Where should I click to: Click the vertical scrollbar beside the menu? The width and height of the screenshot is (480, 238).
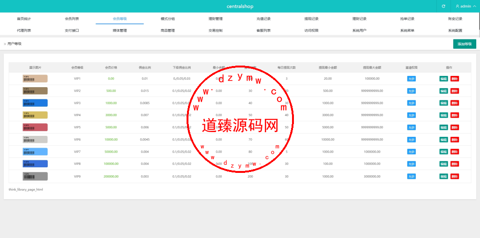[480, 21]
